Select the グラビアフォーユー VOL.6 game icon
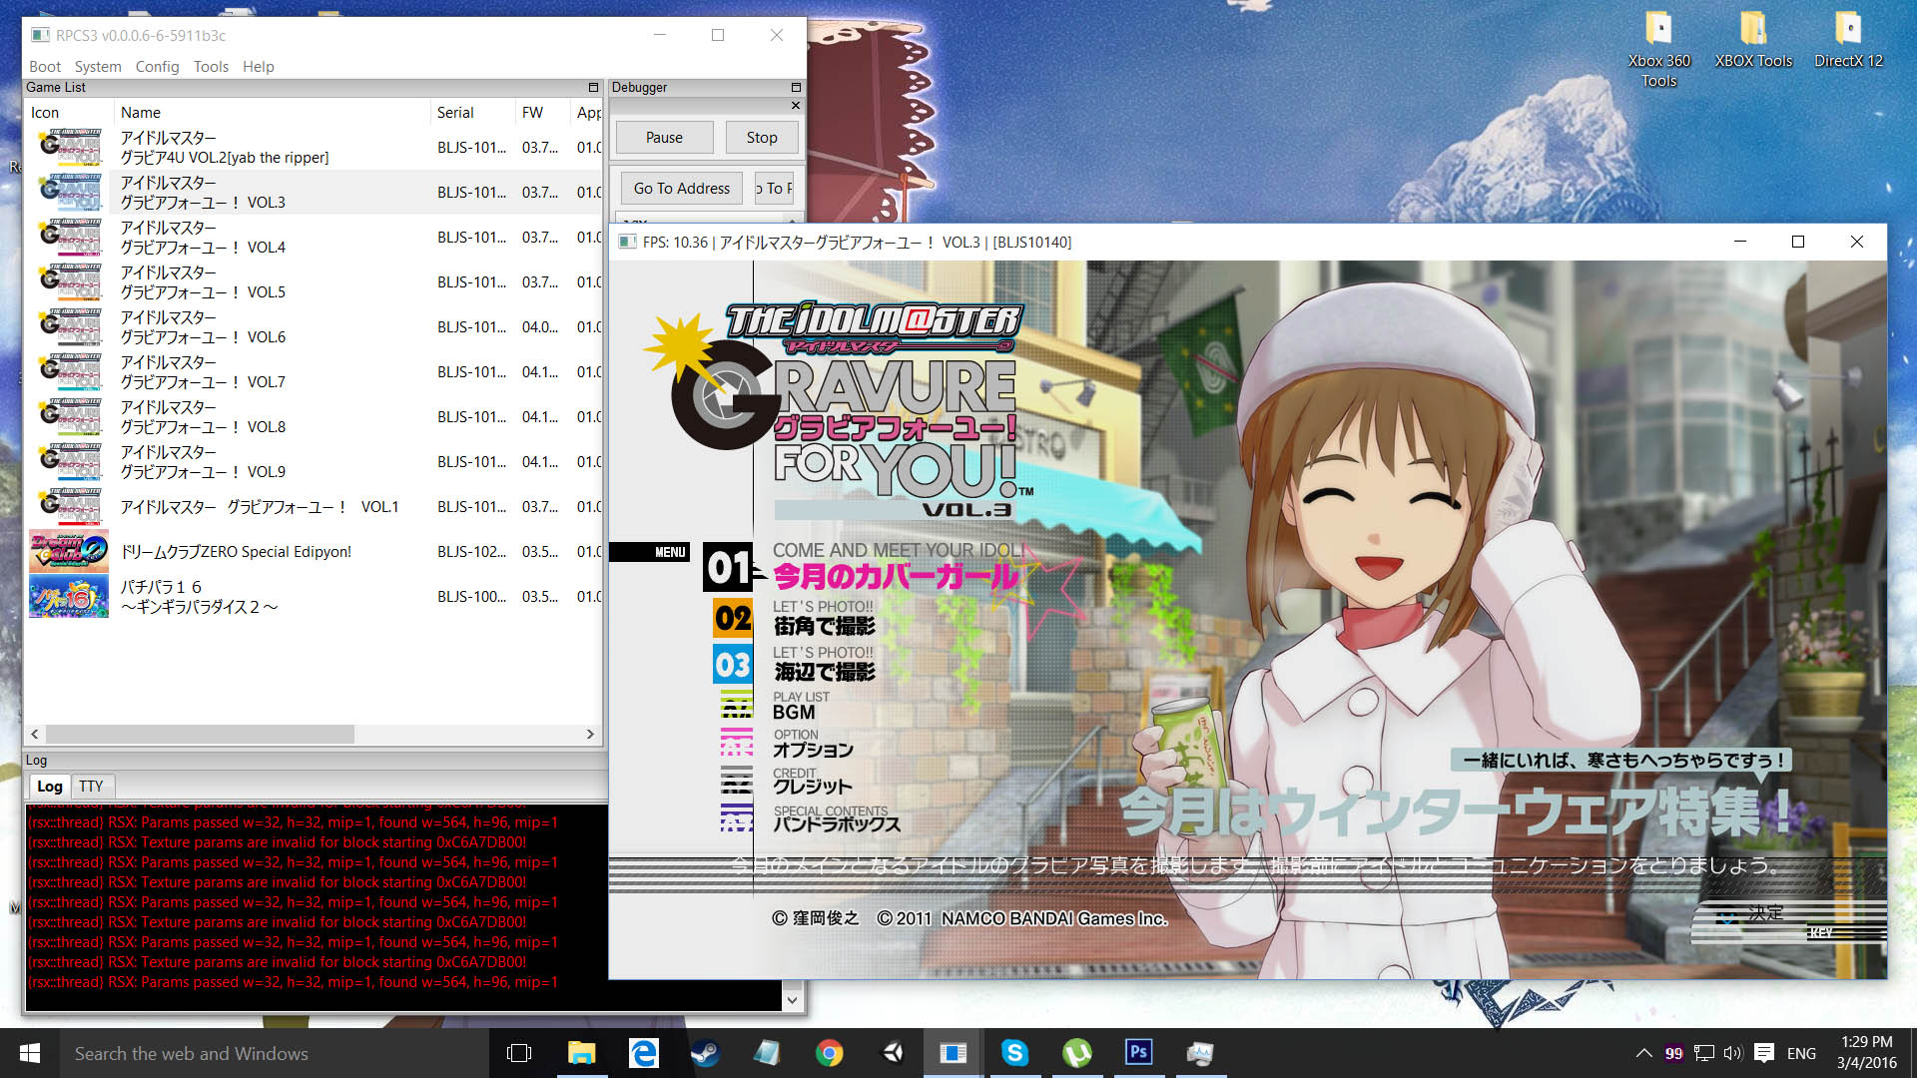 coord(69,326)
